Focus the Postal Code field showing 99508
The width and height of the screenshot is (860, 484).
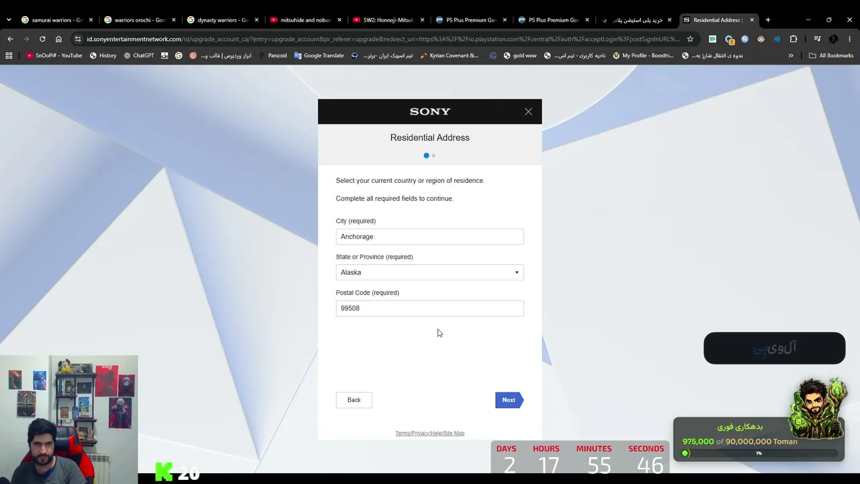coord(429,308)
